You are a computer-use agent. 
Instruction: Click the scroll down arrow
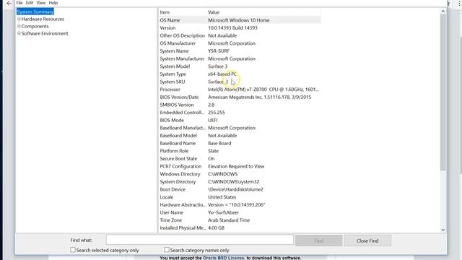click(x=443, y=230)
